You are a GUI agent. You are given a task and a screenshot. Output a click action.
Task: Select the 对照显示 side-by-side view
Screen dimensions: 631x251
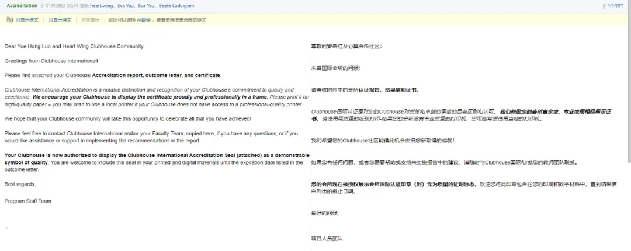(91, 19)
